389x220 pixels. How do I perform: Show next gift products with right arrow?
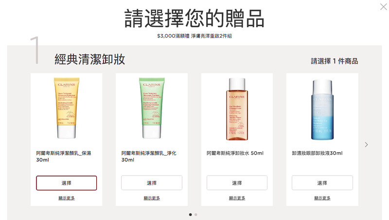[366, 144]
